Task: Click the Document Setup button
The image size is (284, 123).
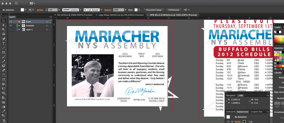Action: point(154,10)
